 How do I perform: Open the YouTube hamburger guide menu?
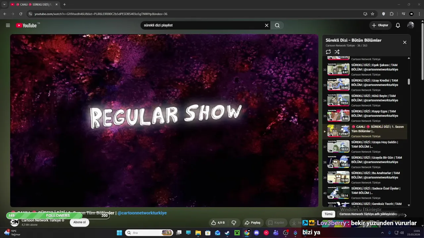8,25
